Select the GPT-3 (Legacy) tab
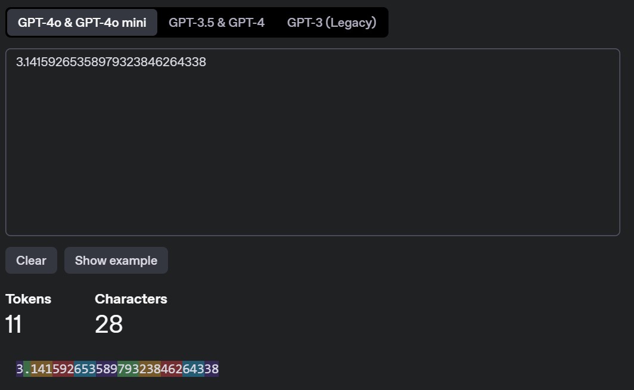This screenshot has width=634, height=390. [331, 23]
